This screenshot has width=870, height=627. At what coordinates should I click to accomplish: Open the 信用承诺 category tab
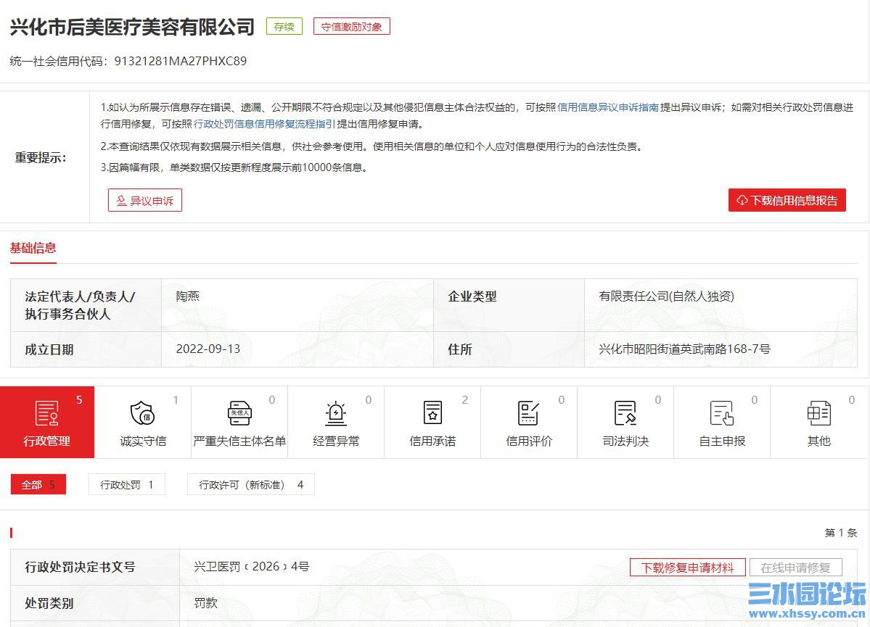point(432,422)
